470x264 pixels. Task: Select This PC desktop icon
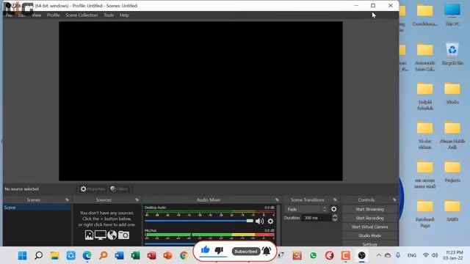coord(452,15)
